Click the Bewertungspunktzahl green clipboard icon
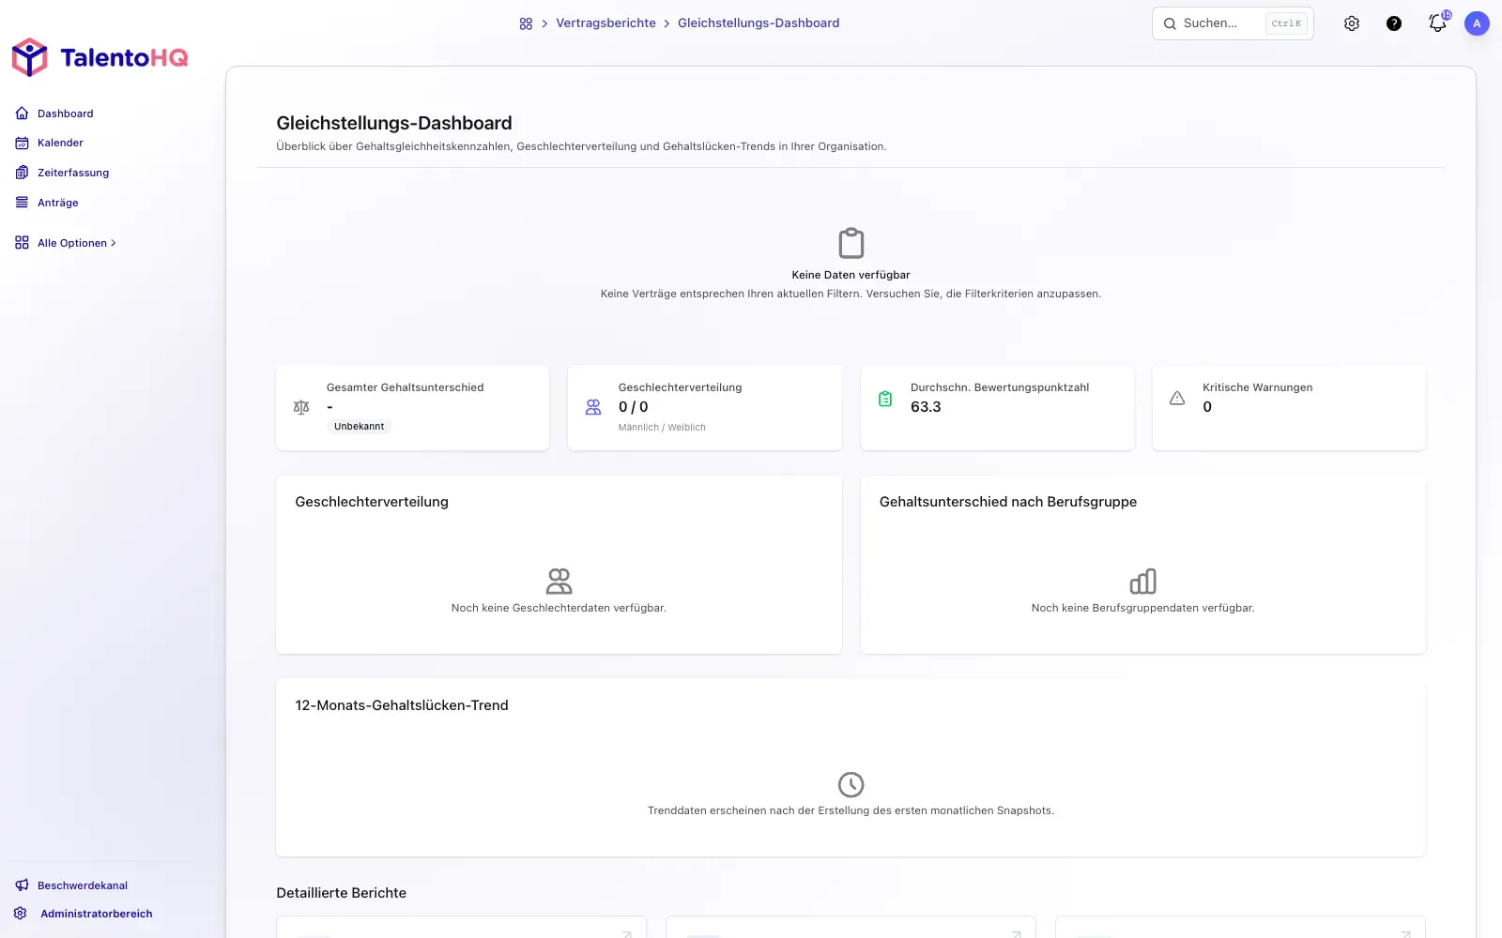 point(885,399)
